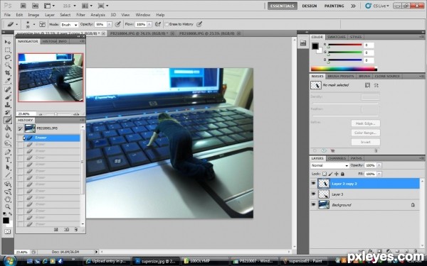The image size is (427, 266).
Task: Select the Line shape tool
Action: (8, 175)
